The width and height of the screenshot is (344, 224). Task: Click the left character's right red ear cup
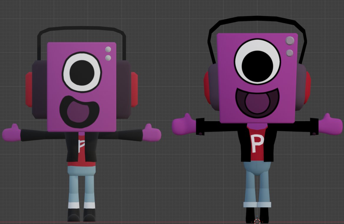click(x=135, y=90)
